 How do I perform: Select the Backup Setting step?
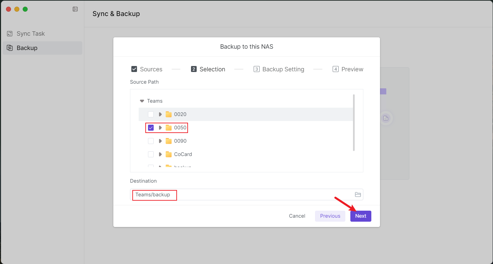pos(279,69)
